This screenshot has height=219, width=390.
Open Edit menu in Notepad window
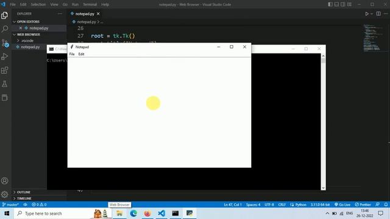point(81,54)
